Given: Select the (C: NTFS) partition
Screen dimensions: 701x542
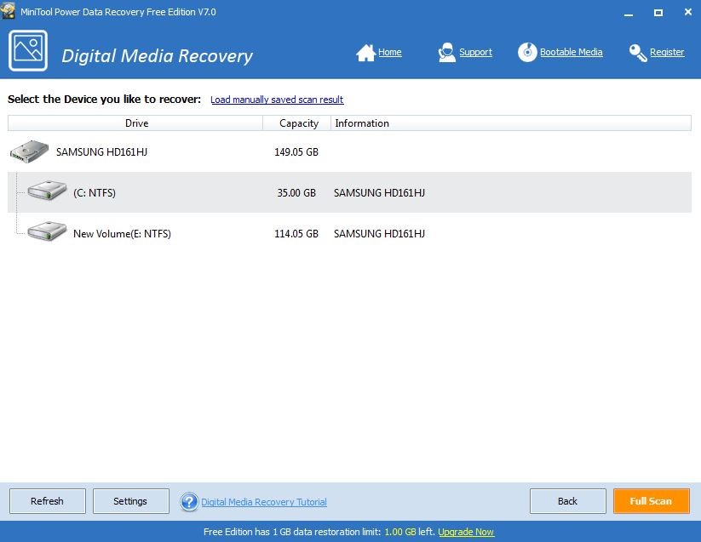Looking at the screenshot, I should click(349, 192).
